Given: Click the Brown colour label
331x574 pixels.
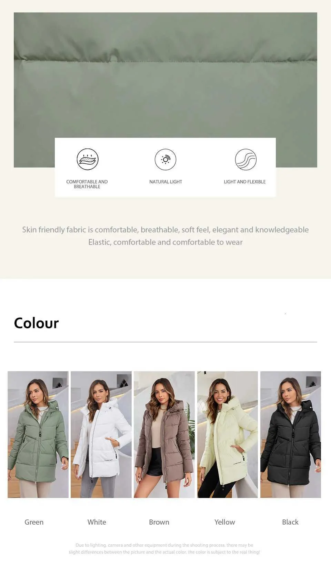Looking at the screenshot, I should (x=159, y=522).
